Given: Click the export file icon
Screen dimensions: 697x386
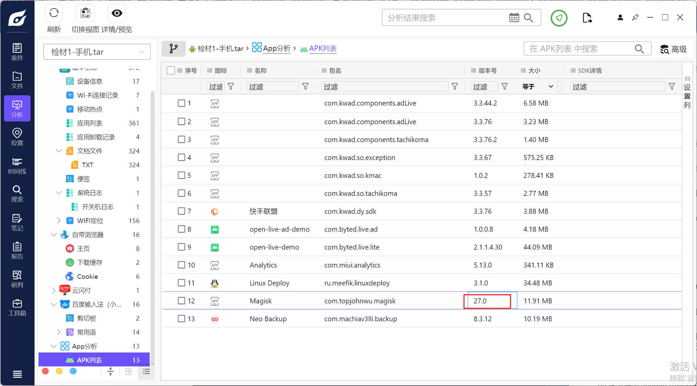Looking at the screenshot, I should pos(587,18).
